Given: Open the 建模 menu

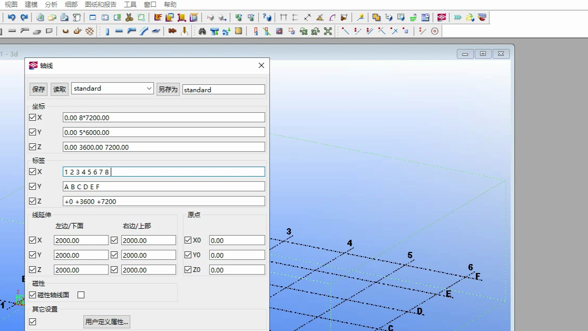Looking at the screenshot, I should [x=31, y=4].
